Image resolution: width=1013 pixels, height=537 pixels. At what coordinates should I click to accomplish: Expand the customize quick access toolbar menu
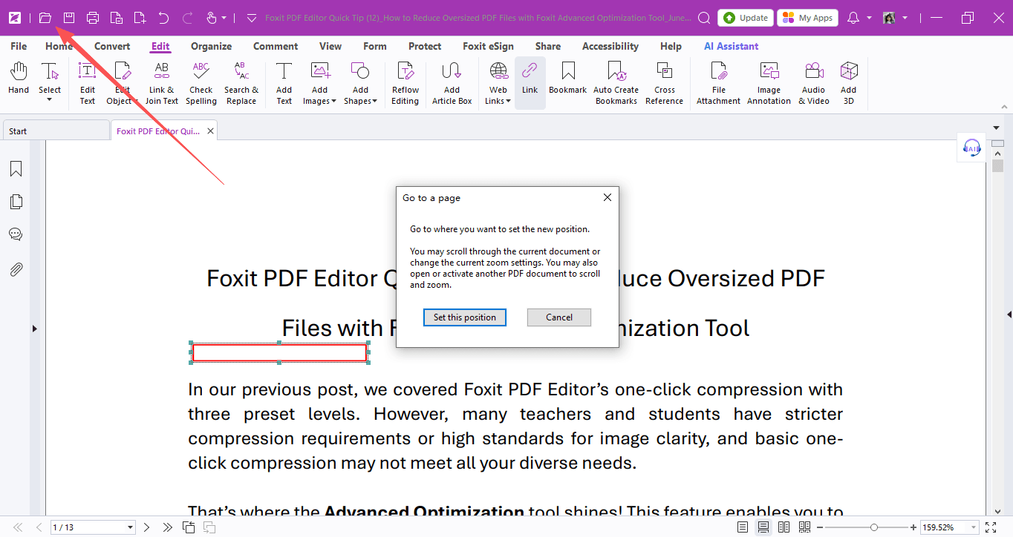pyautogui.click(x=251, y=18)
